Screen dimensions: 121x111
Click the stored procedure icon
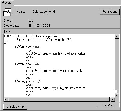tap(7, 12)
